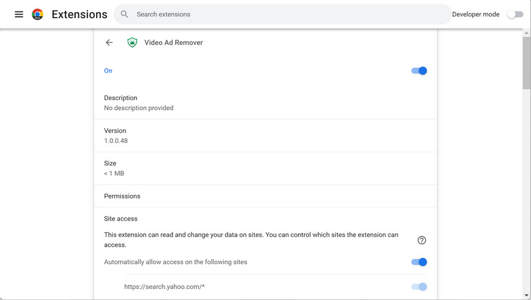The image size is (531, 300).
Task: Focus the Search extensions field
Action: [x=288, y=14]
